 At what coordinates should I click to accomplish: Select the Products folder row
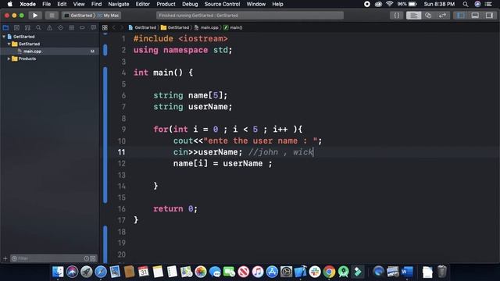[50, 59]
